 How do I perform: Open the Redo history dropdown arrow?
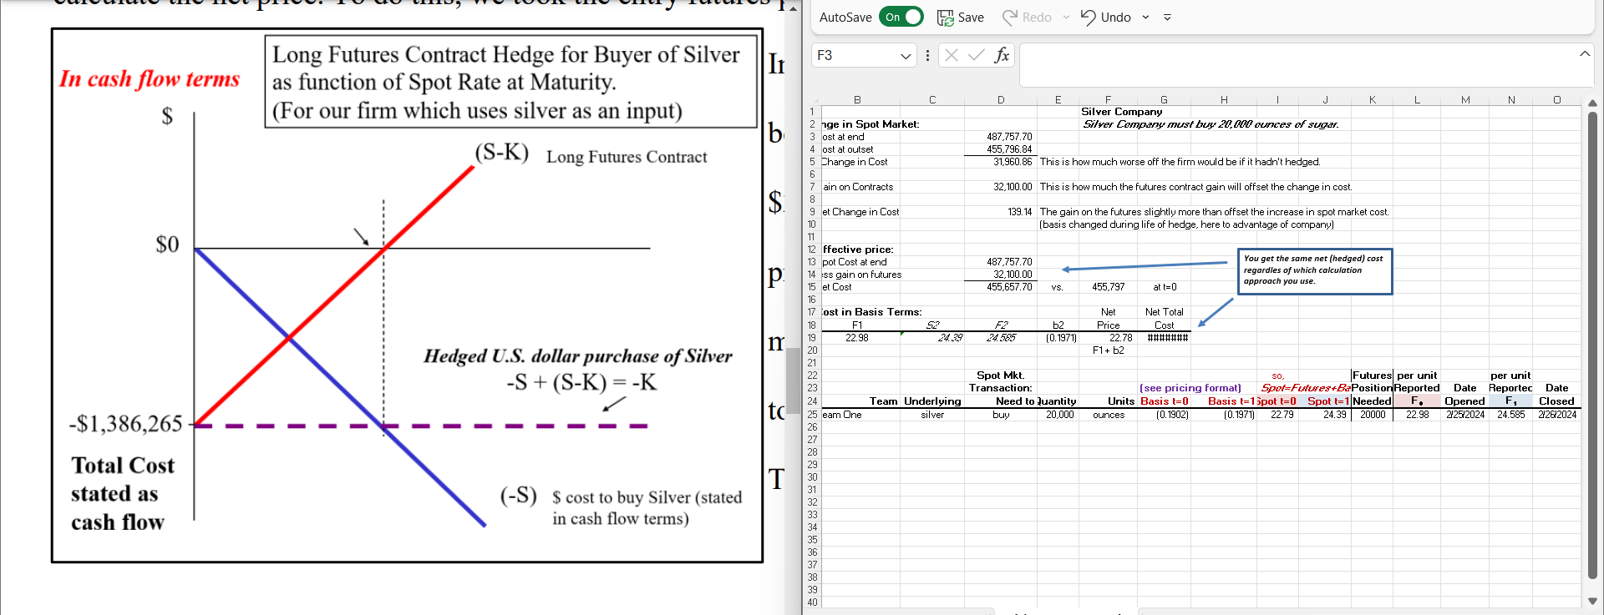click(1066, 17)
